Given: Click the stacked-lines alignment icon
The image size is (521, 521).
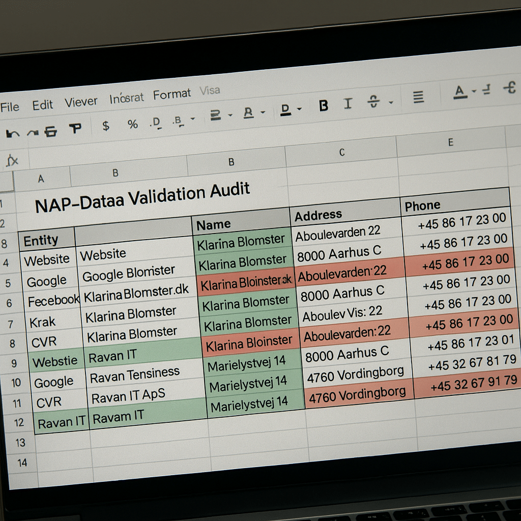Looking at the screenshot, I should pos(215,115).
